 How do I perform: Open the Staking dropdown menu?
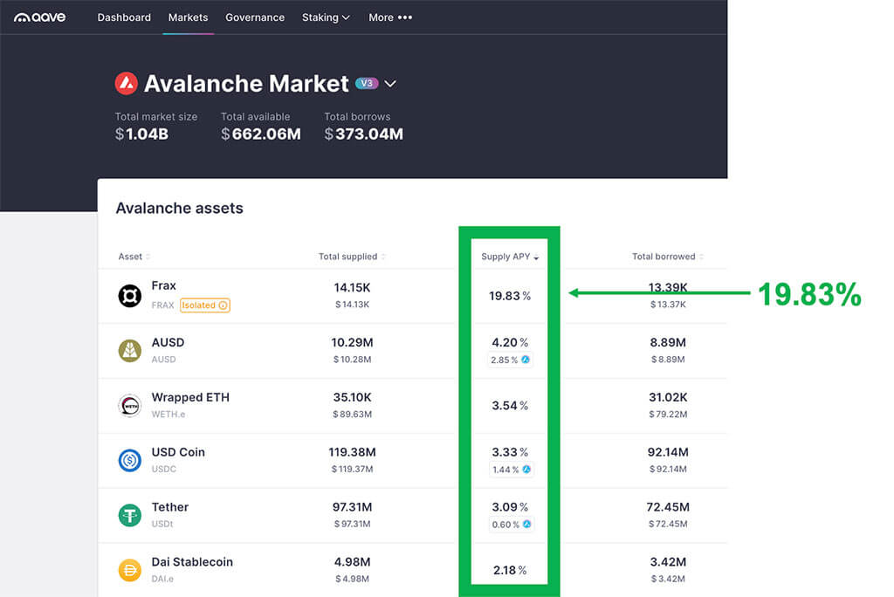click(326, 17)
